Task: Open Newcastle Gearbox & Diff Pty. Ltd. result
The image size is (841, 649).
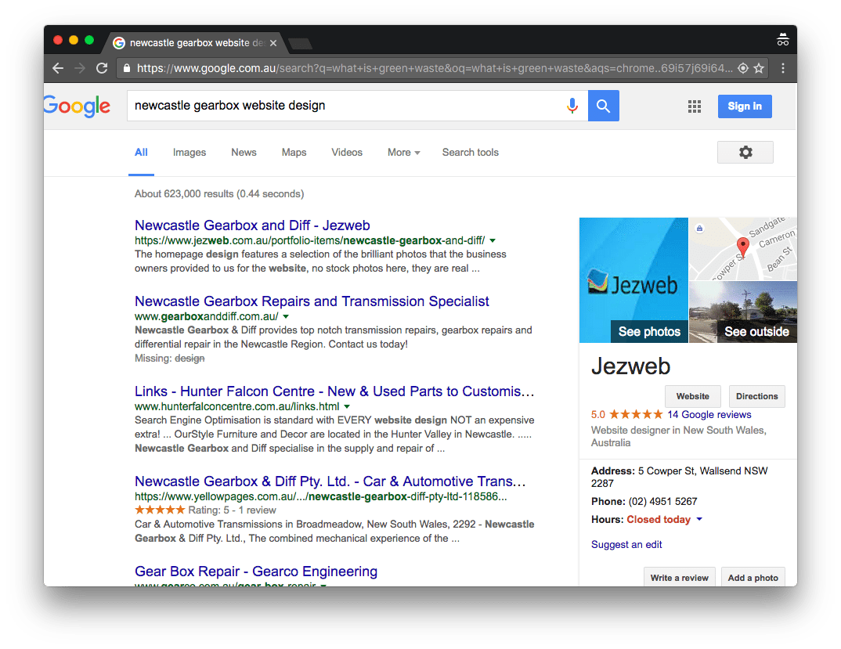Action: (x=330, y=481)
